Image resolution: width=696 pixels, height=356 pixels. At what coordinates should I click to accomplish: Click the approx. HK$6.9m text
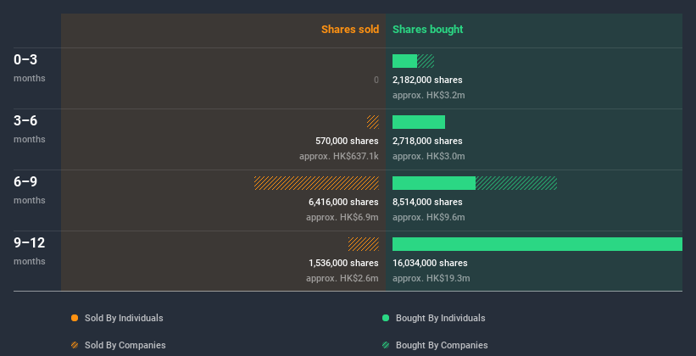click(x=342, y=218)
